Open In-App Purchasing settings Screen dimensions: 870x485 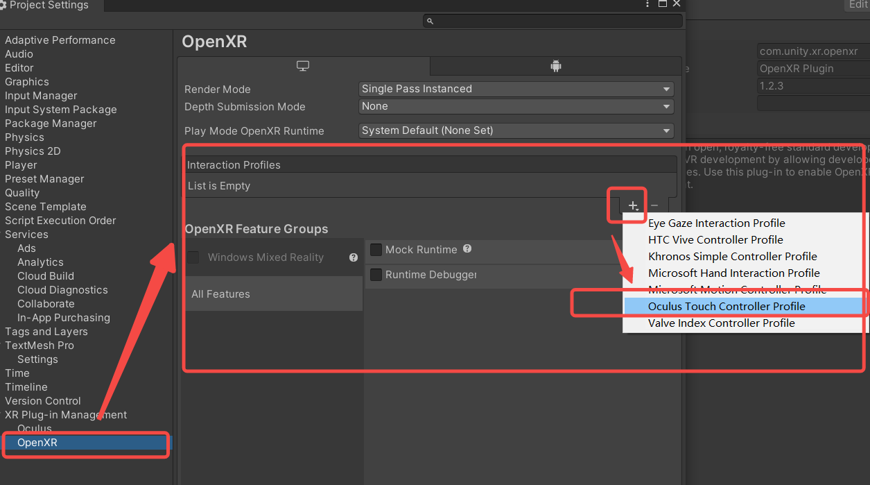[x=64, y=318]
